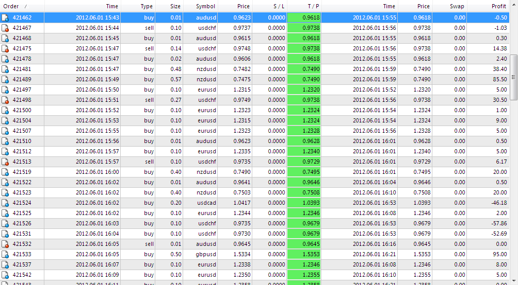518x285 pixels.
Task: Click the order icon for 421542
Action: click(x=5, y=275)
